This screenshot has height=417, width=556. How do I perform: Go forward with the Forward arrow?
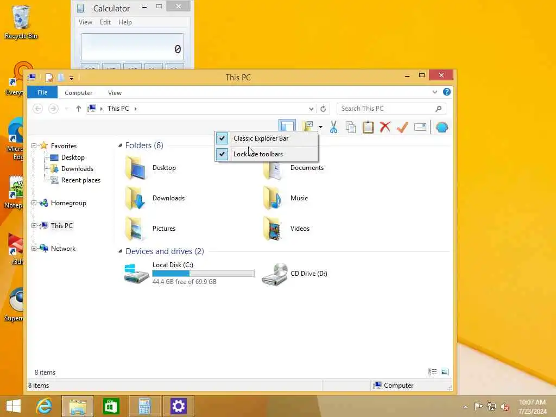pos(53,109)
